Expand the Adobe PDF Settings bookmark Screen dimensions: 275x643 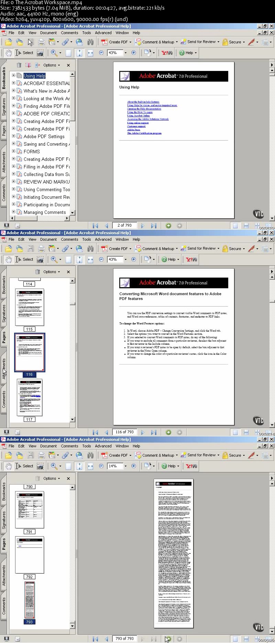13,136
